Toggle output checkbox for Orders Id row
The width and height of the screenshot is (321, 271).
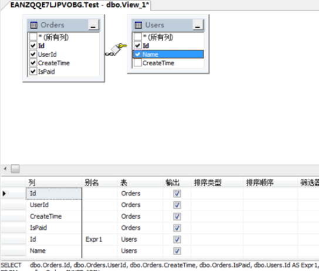point(177,194)
